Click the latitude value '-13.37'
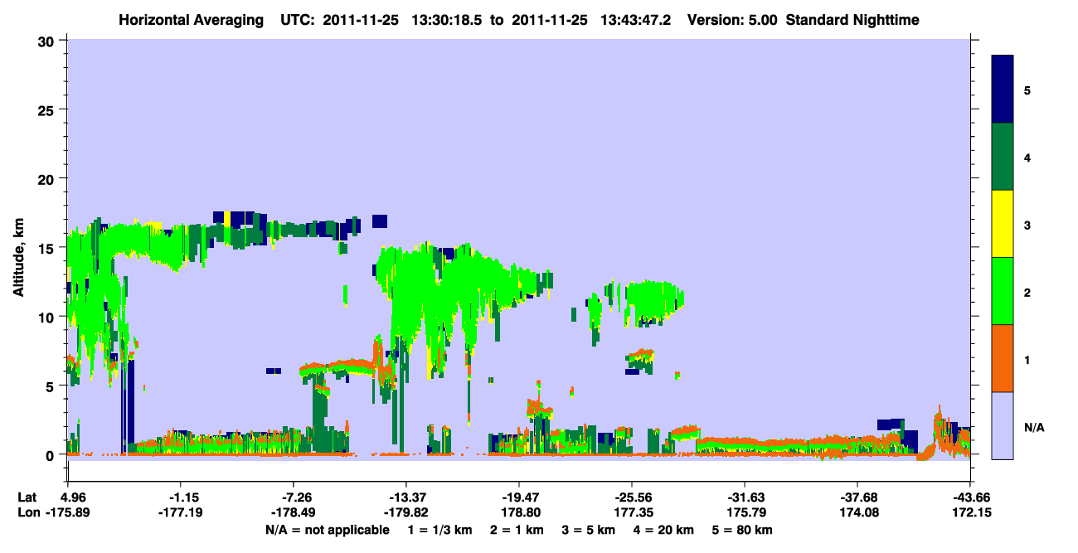The width and height of the screenshot is (1078, 553). coord(405,497)
